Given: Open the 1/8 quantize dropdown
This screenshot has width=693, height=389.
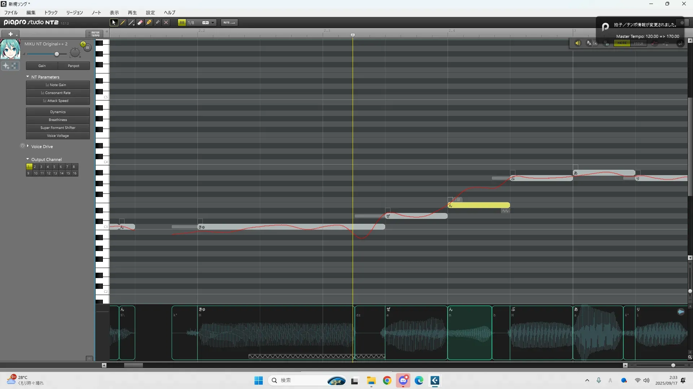Looking at the screenshot, I should [213, 22].
